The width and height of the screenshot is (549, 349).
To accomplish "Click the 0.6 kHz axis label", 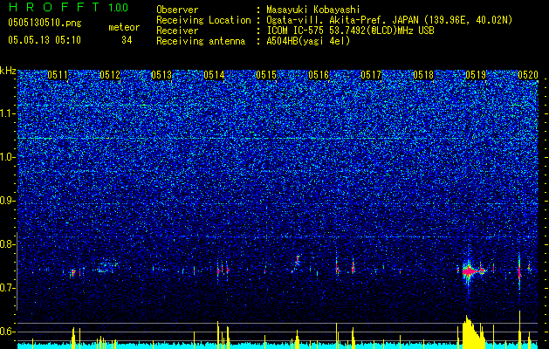I will (x=8, y=332).
